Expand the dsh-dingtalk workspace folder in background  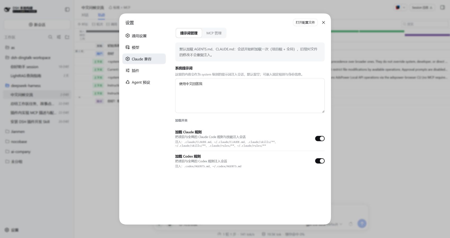click(37, 58)
